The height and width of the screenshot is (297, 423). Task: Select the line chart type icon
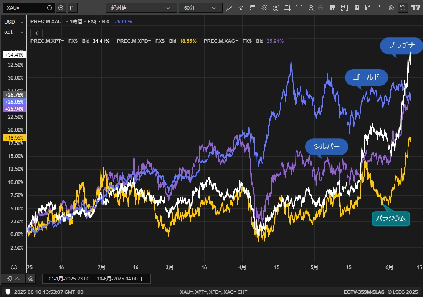tap(229, 8)
